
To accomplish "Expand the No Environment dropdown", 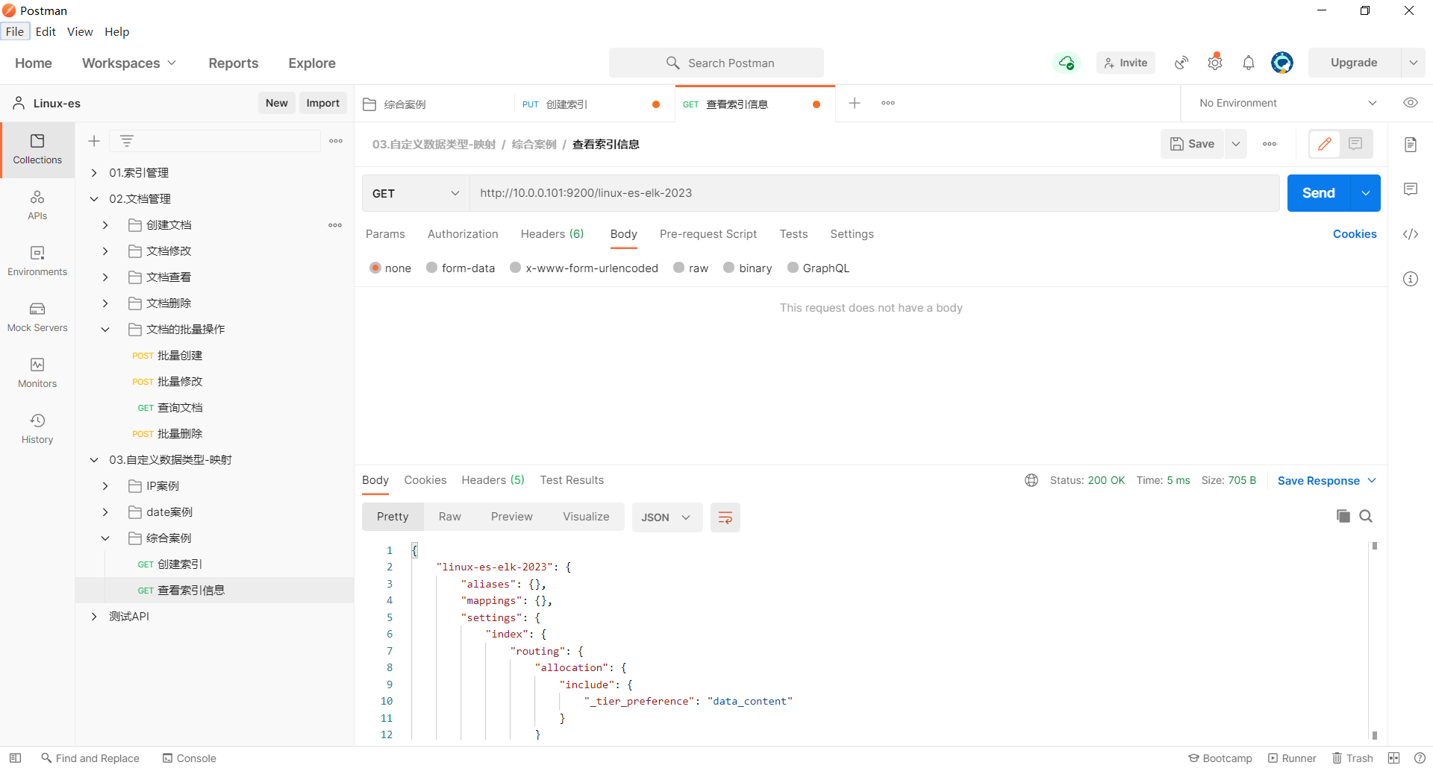I will (1285, 103).
